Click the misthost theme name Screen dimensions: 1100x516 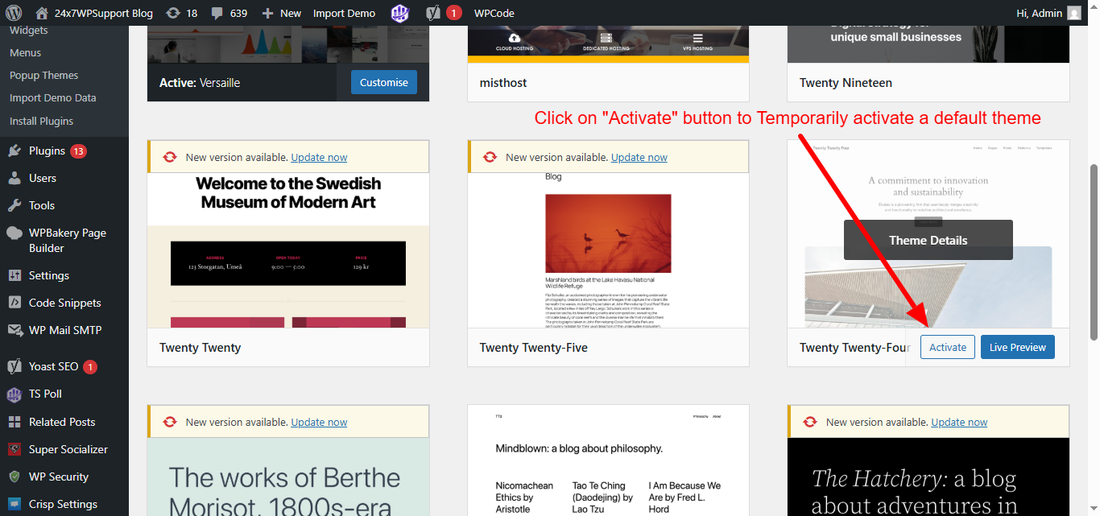tap(503, 83)
